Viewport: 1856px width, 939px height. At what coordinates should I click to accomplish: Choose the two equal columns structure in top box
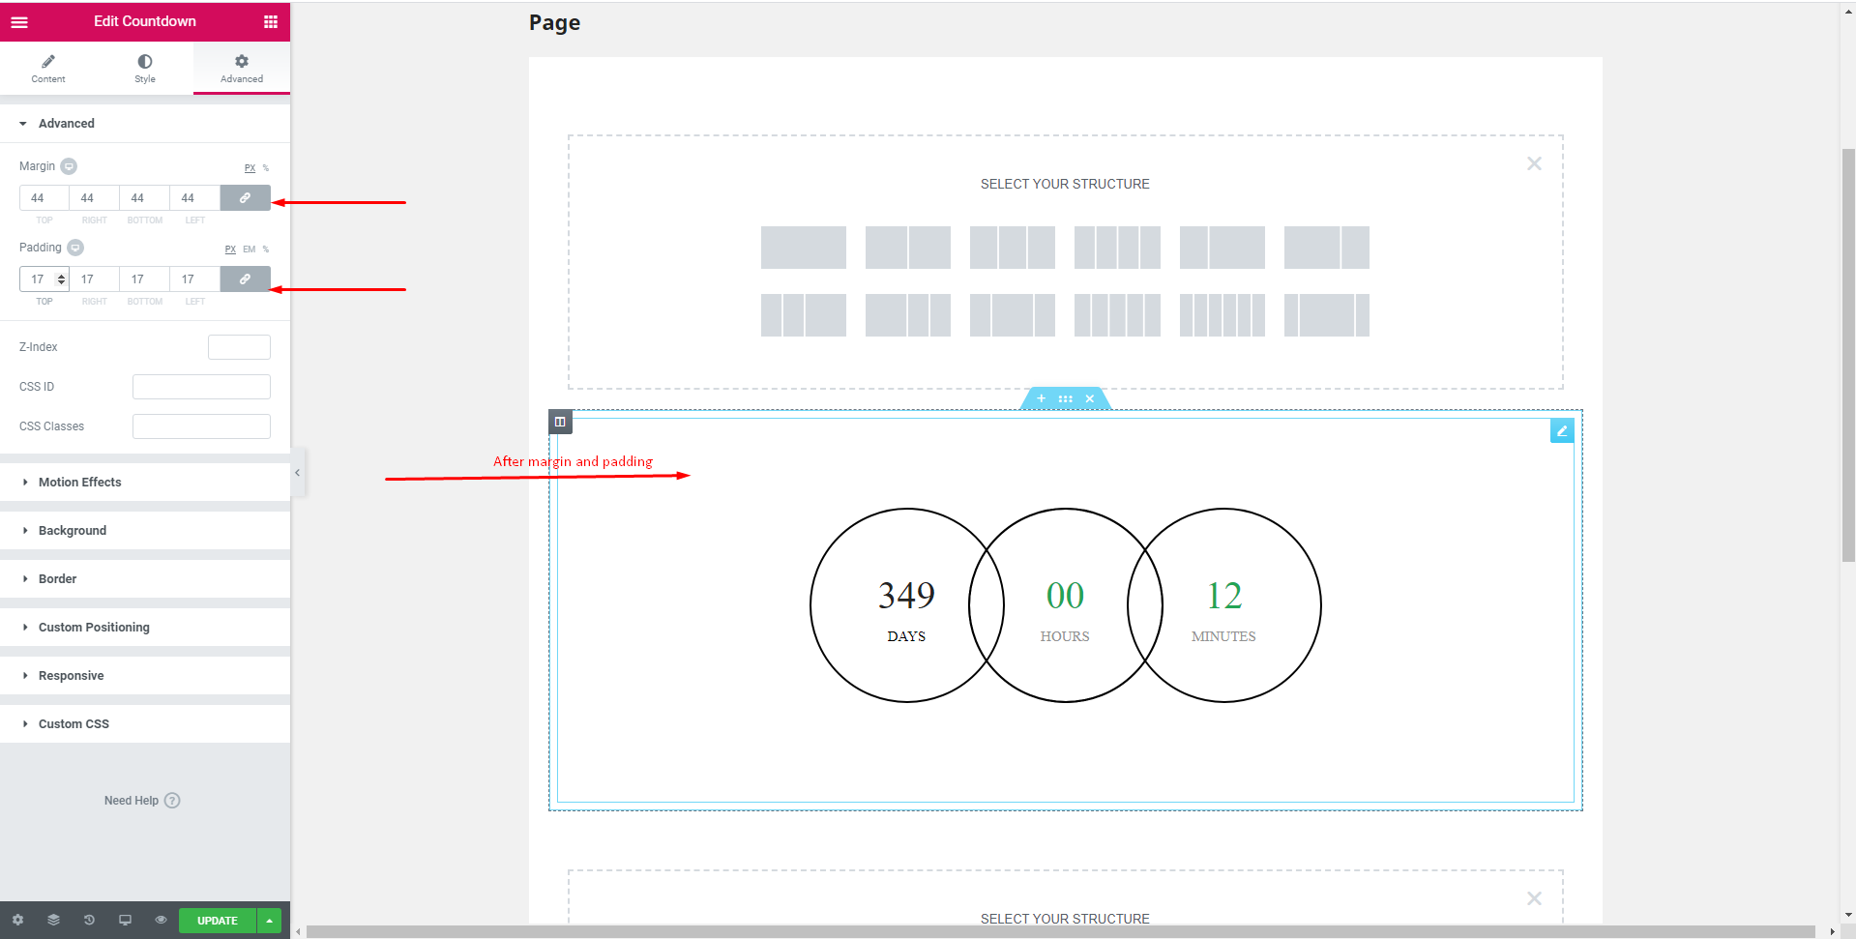908,248
